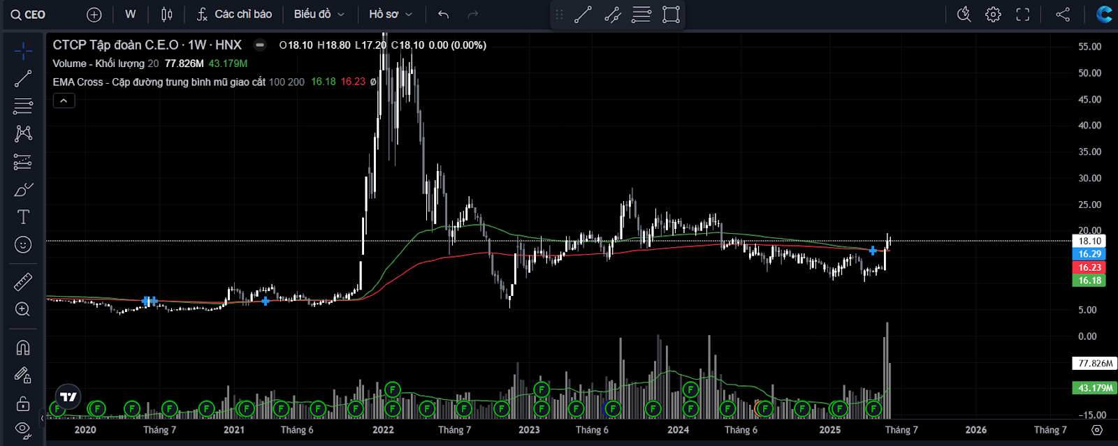This screenshot has width=1118, height=446.
Task: Open the quick search lightning icon
Action: (x=964, y=14)
